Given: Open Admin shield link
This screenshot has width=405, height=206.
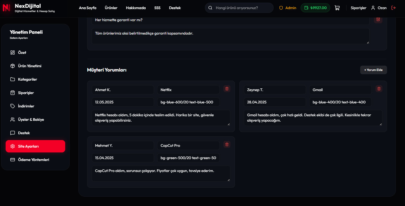Looking at the screenshot, I should click(288, 8).
